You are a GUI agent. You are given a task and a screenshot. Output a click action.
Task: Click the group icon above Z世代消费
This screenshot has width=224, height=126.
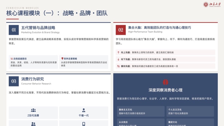click(33, 110)
